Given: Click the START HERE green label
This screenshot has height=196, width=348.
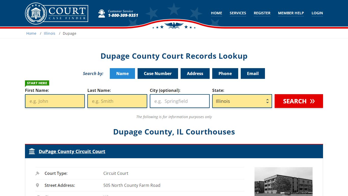Looking at the screenshot, I should click(x=37, y=83).
